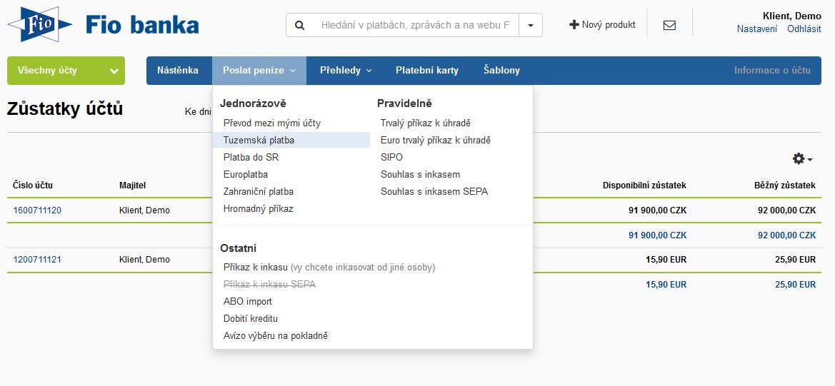The height and width of the screenshot is (386, 835).
Task: Select ABO import menu item
Action: (248, 302)
